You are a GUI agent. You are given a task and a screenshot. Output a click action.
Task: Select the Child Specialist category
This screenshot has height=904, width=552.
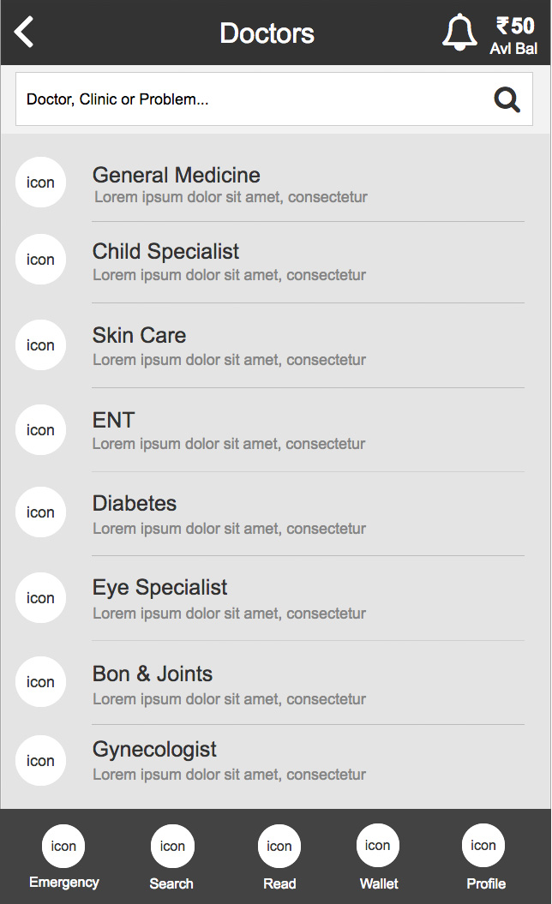click(166, 252)
